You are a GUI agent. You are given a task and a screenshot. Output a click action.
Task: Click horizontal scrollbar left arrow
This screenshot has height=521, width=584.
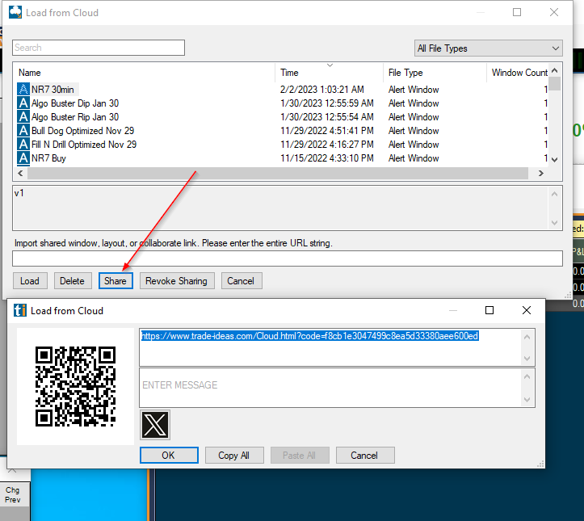coord(20,173)
